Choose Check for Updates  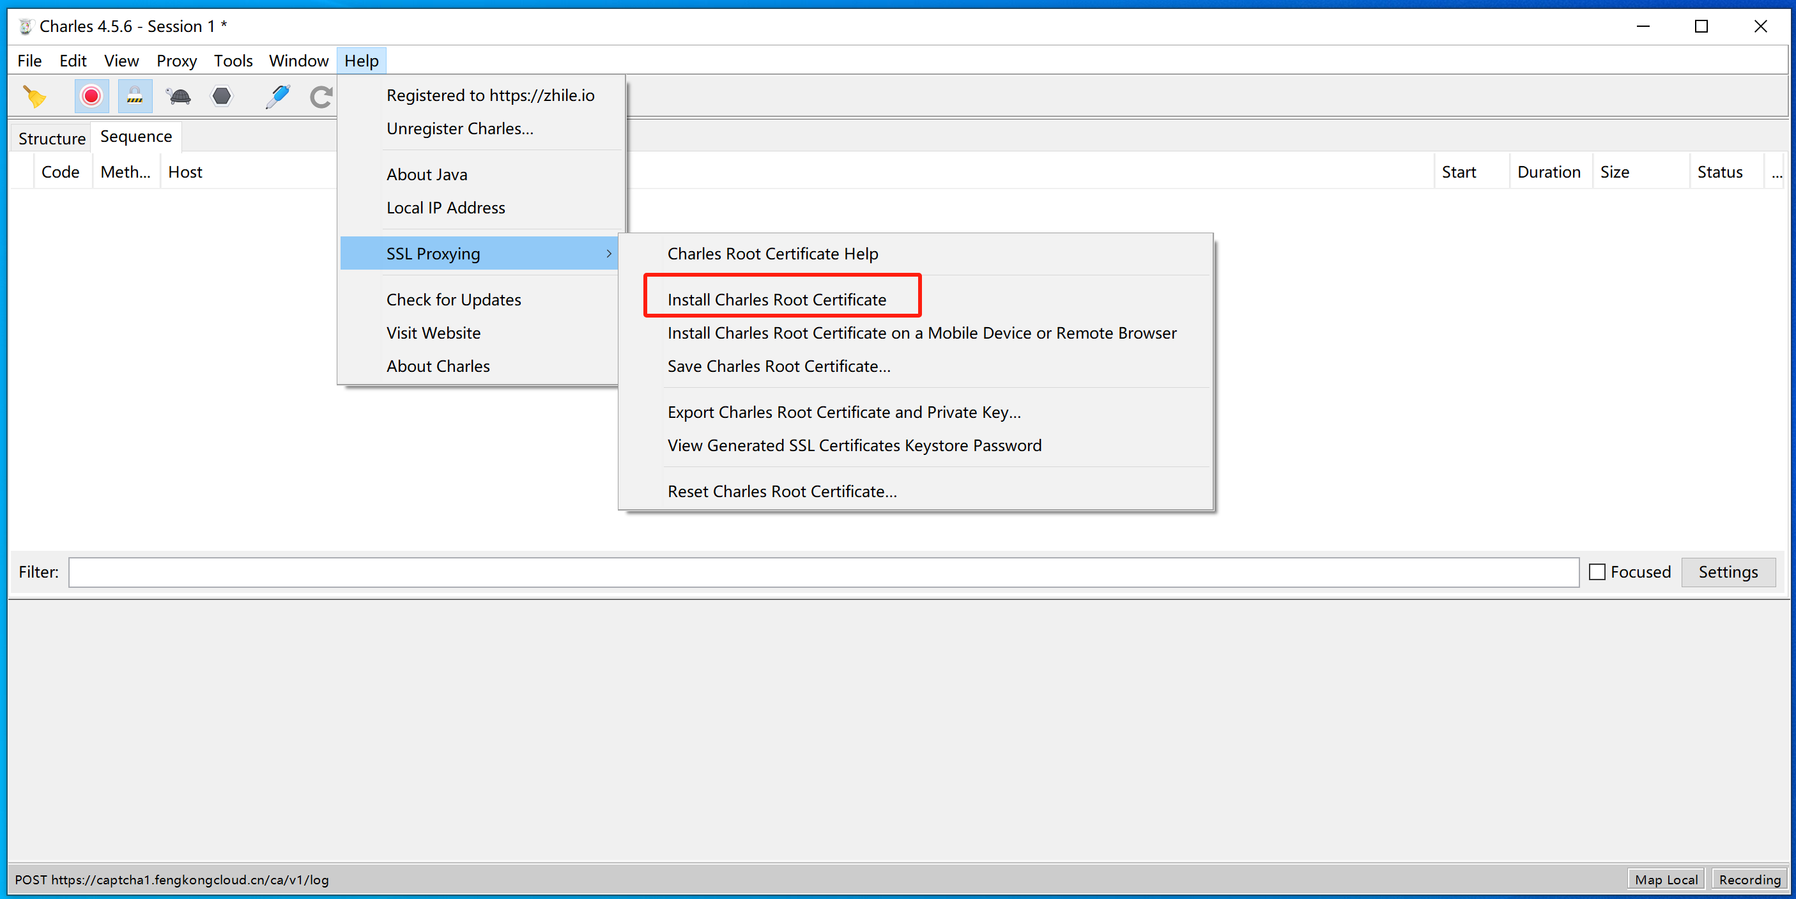[453, 300]
